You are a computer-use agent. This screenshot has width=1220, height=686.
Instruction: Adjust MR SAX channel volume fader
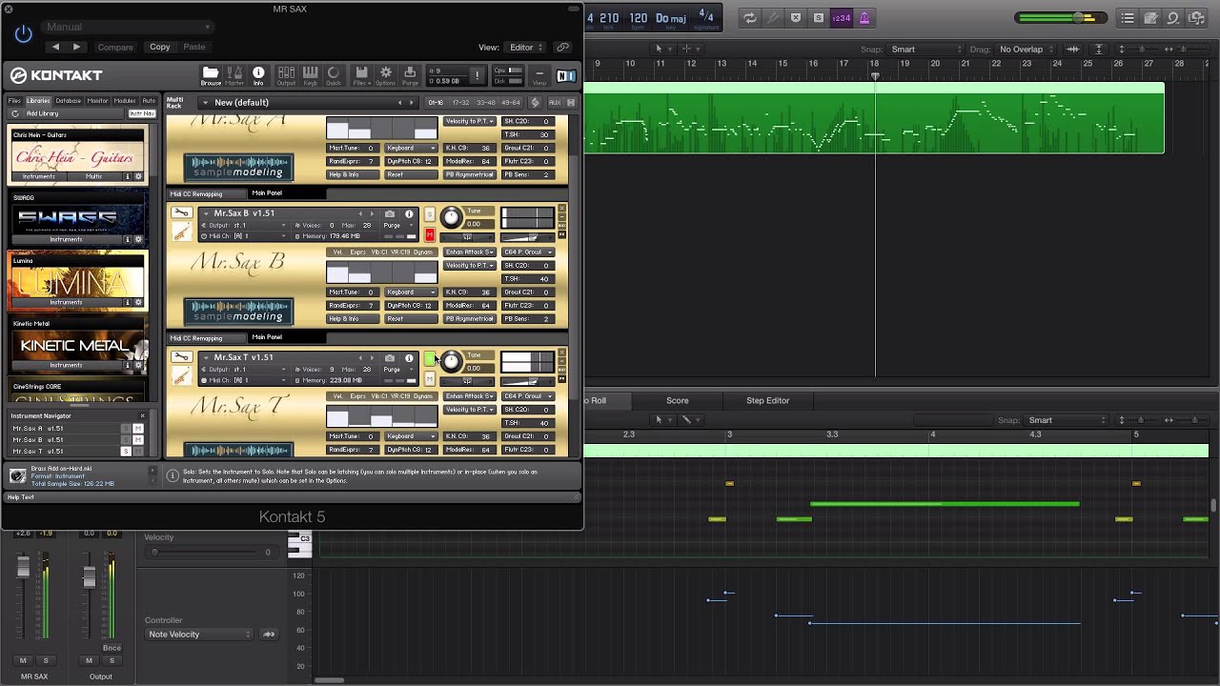point(24,569)
